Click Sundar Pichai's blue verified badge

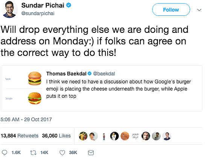coord(68,5)
